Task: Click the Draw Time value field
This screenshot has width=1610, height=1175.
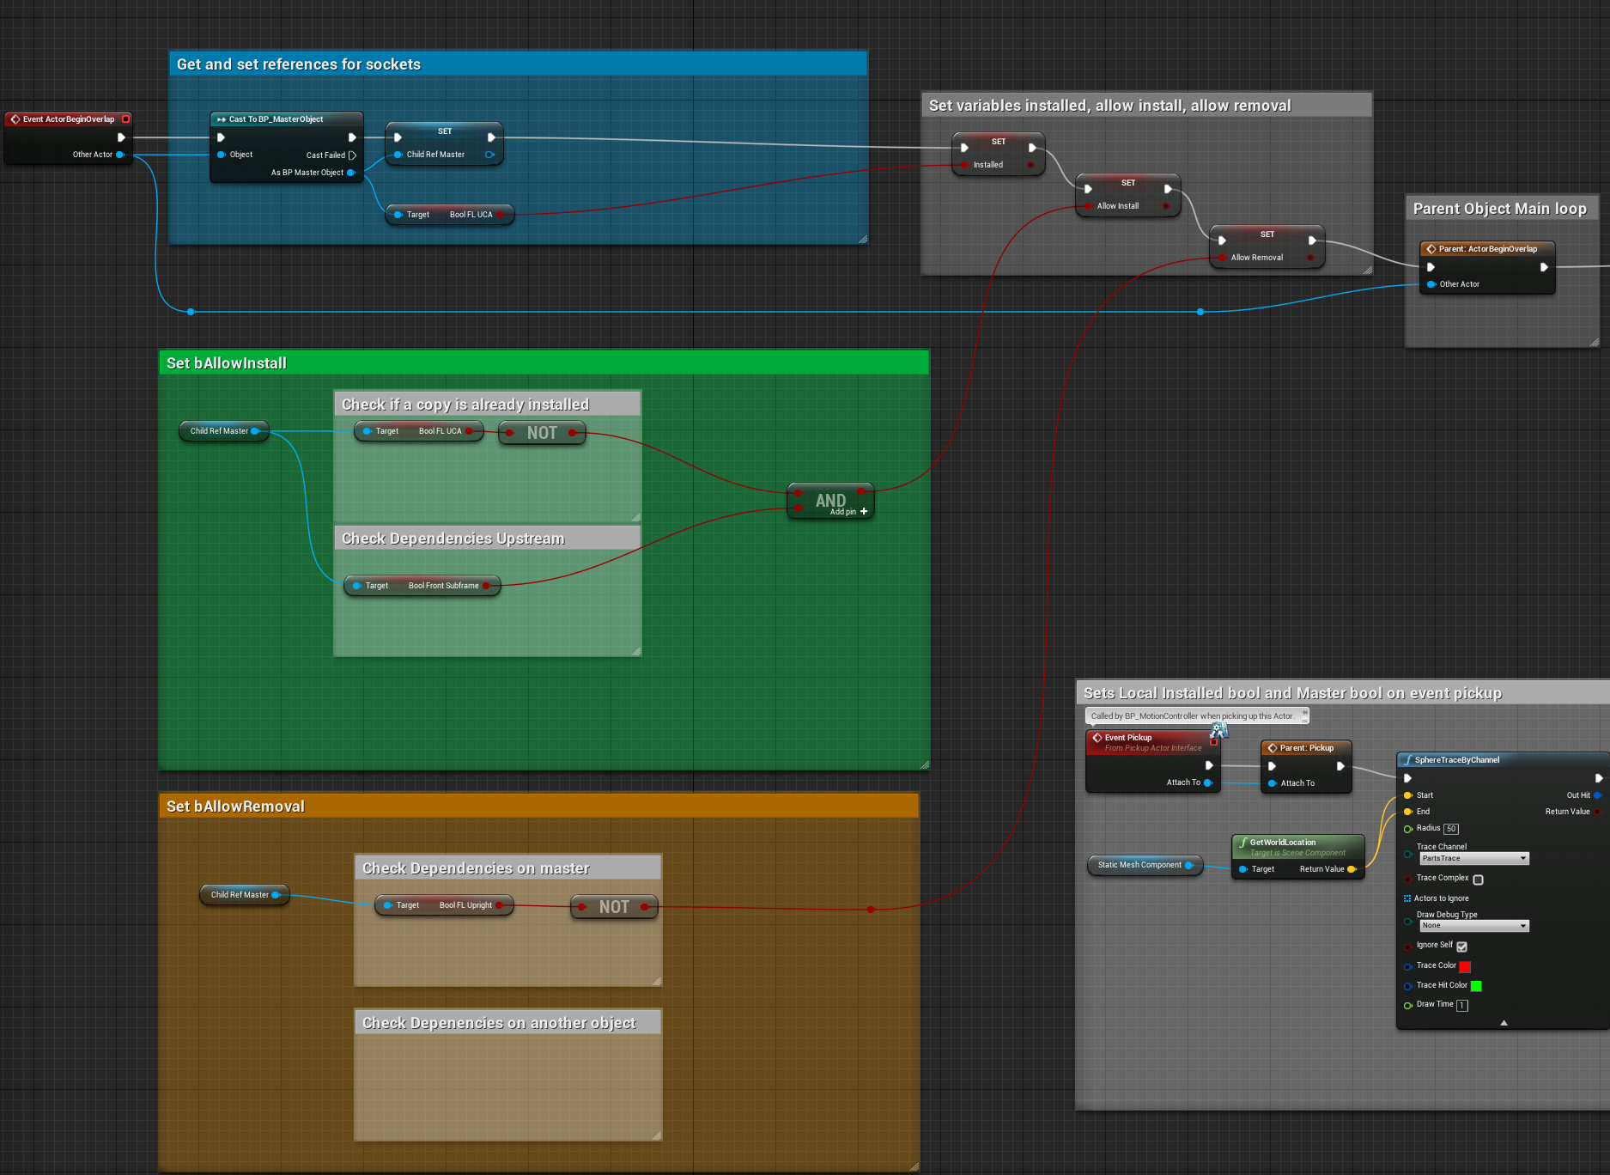Action: [1462, 1005]
